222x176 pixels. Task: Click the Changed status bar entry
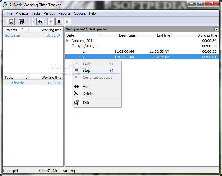[x=10, y=171]
